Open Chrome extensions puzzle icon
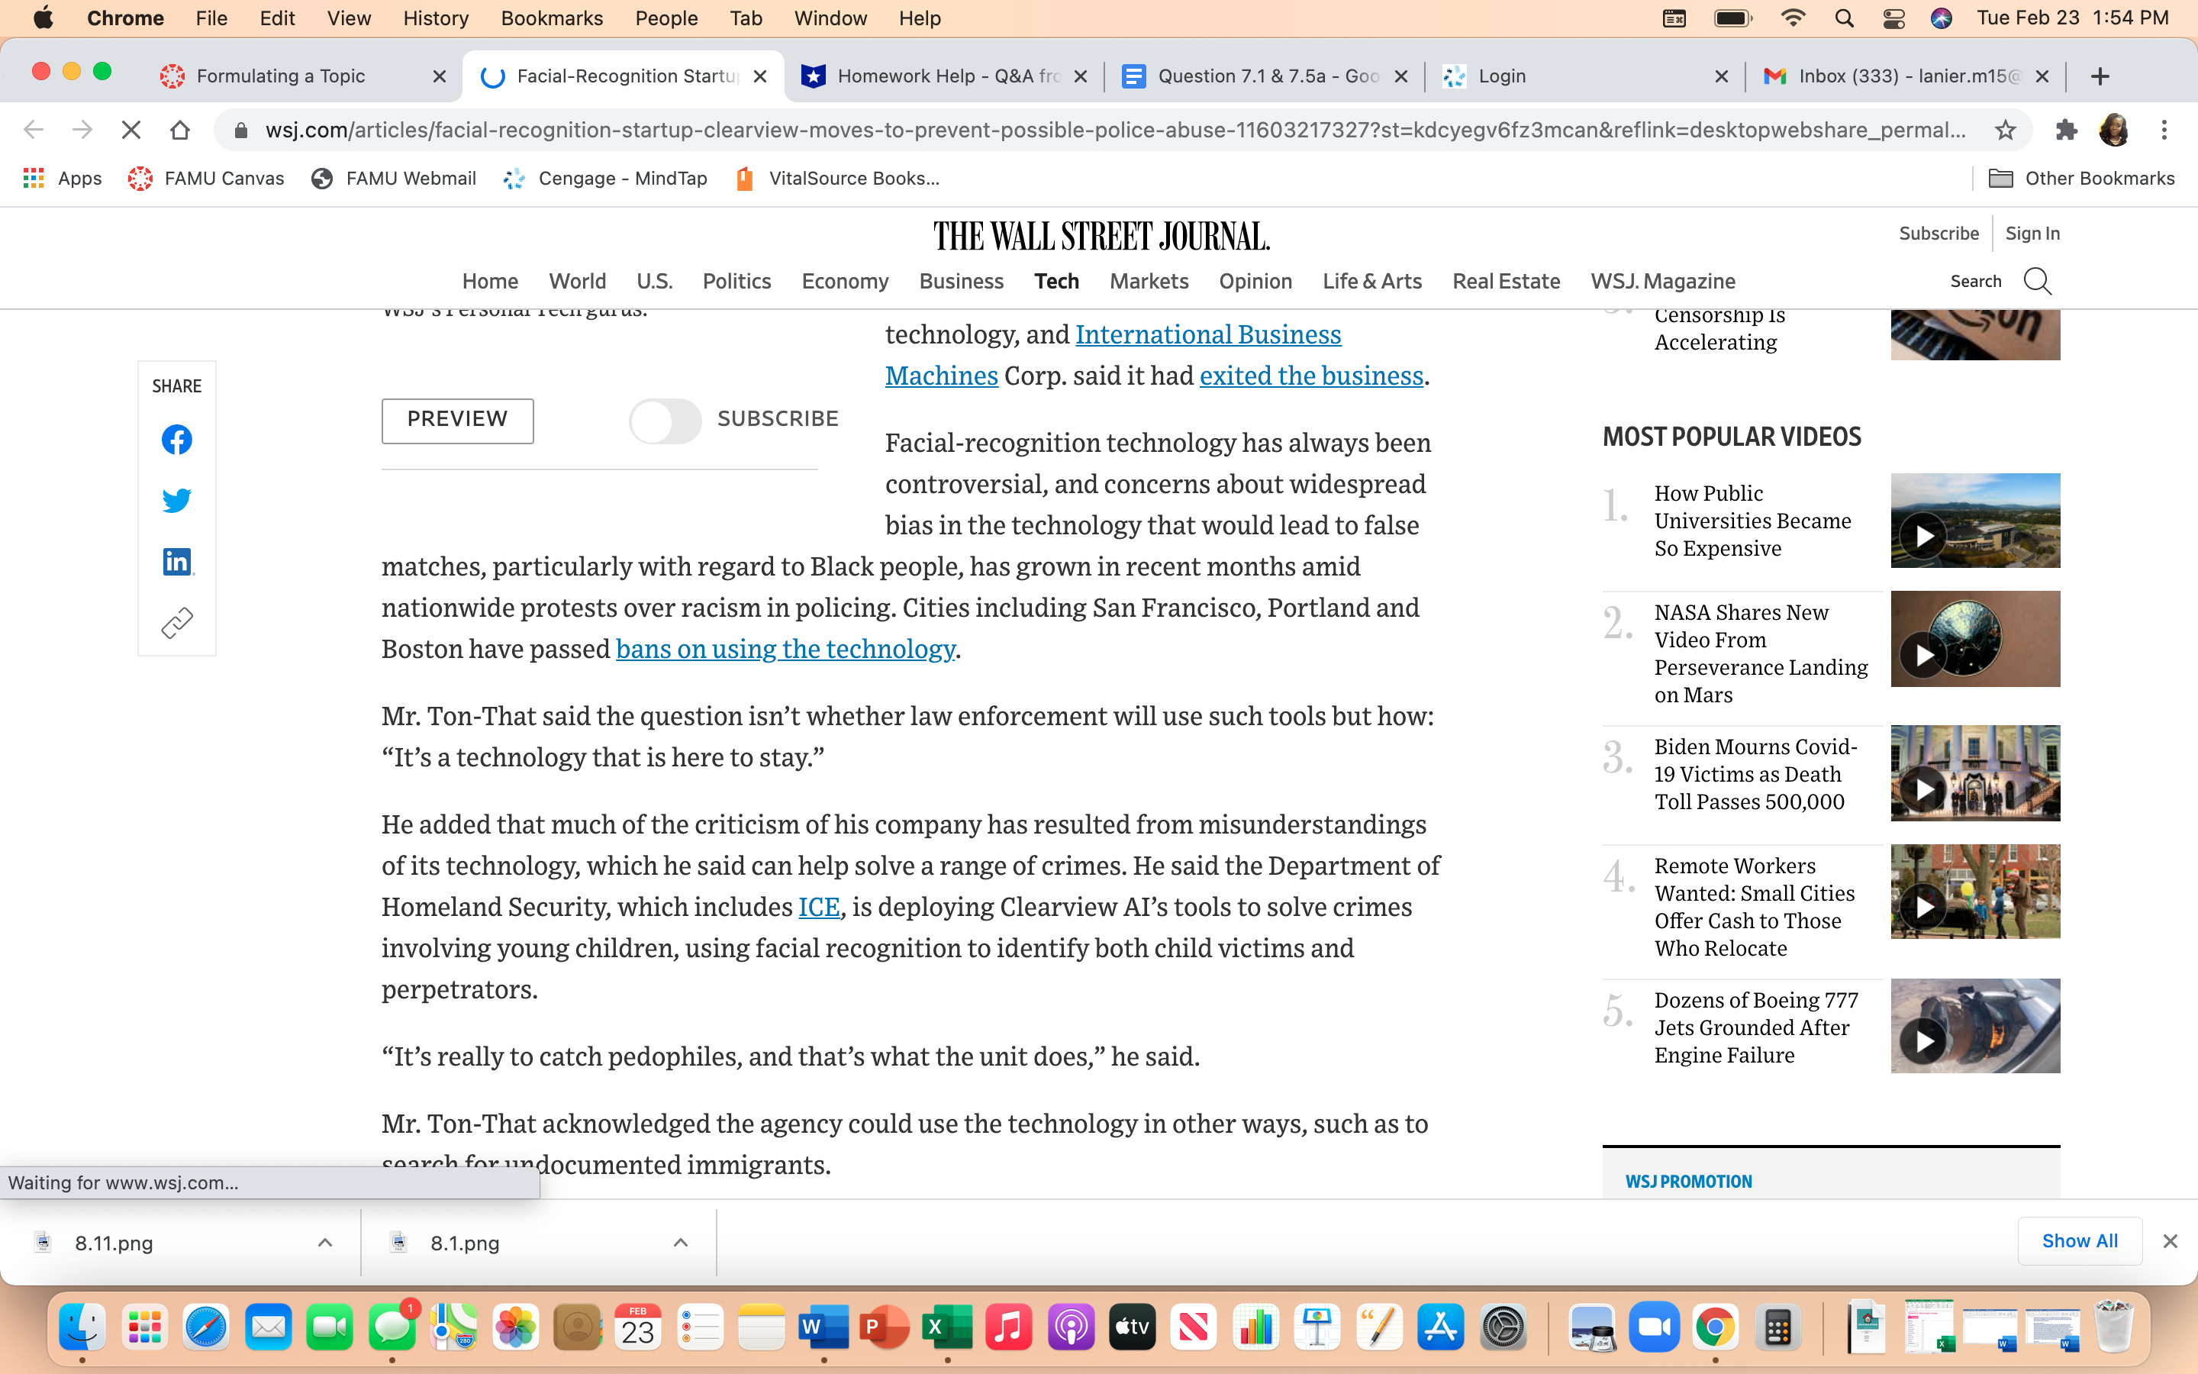Image resolution: width=2198 pixels, height=1374 pixels. click(x=2065, y=130)
